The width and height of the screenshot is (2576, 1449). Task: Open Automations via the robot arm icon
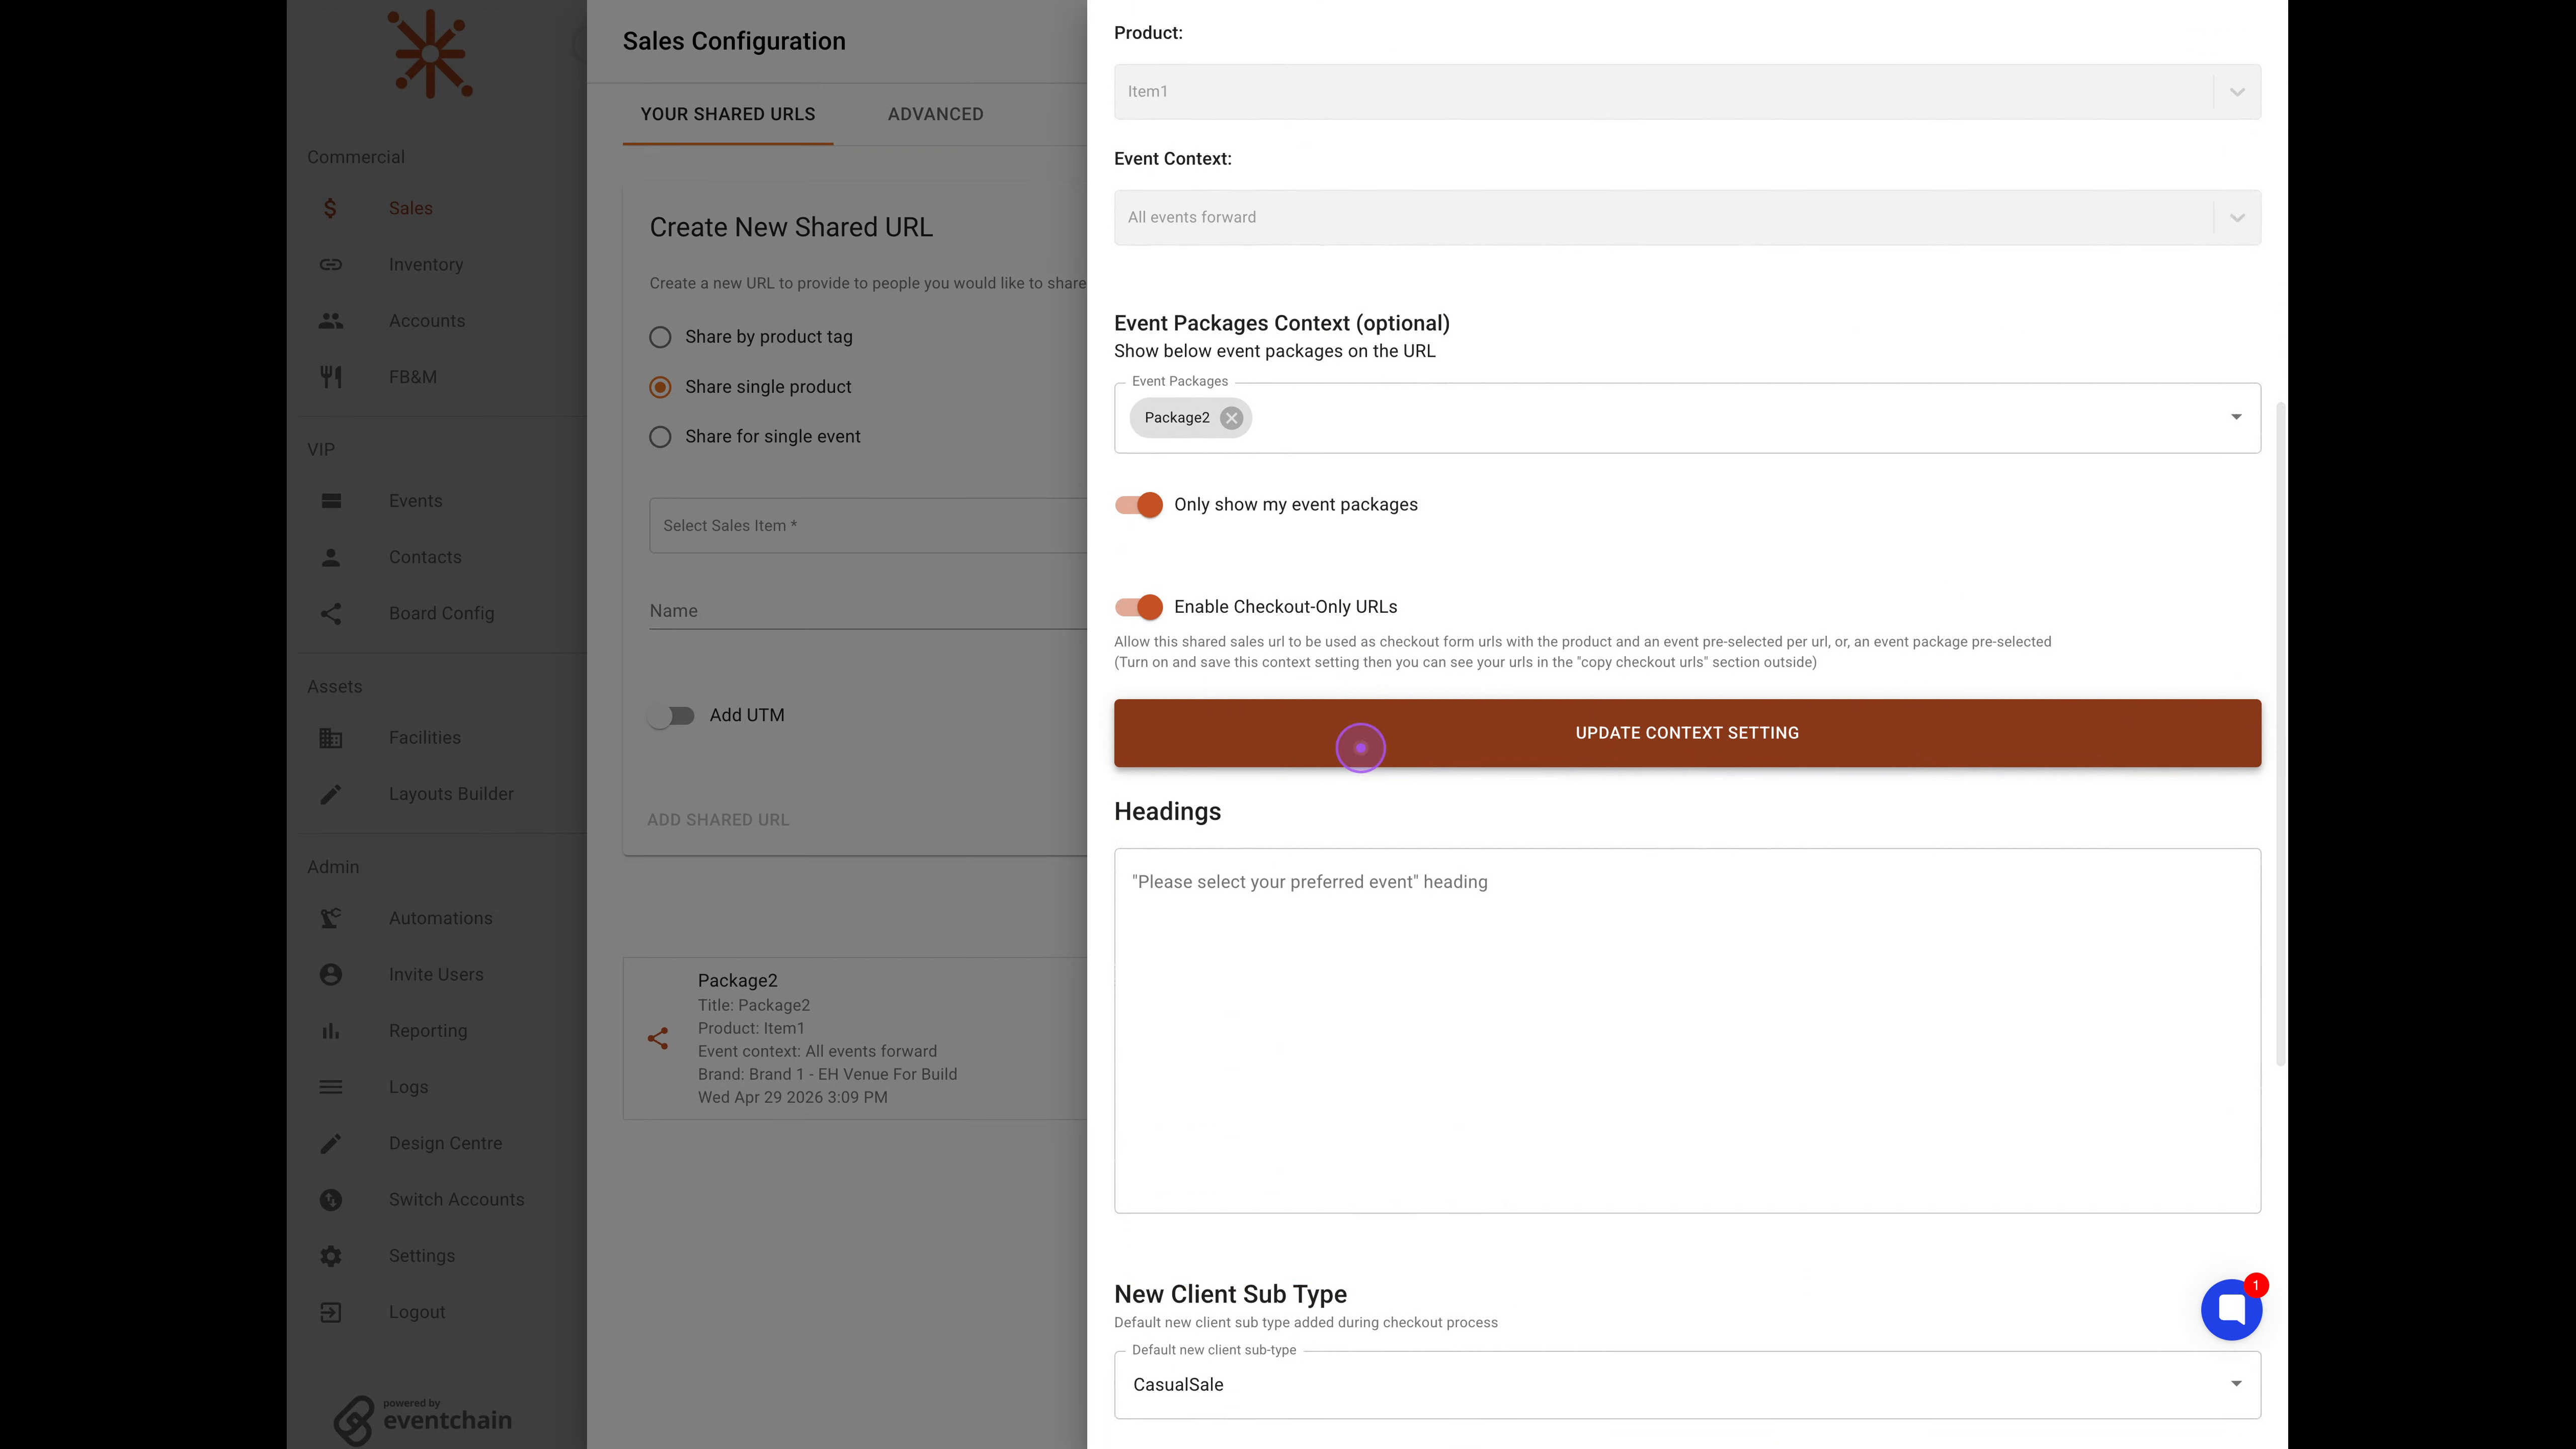[x=331, y=918]
